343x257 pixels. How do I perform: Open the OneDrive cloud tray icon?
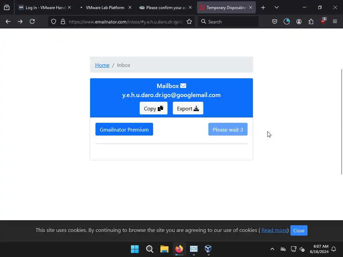click(x=283, y=249)
